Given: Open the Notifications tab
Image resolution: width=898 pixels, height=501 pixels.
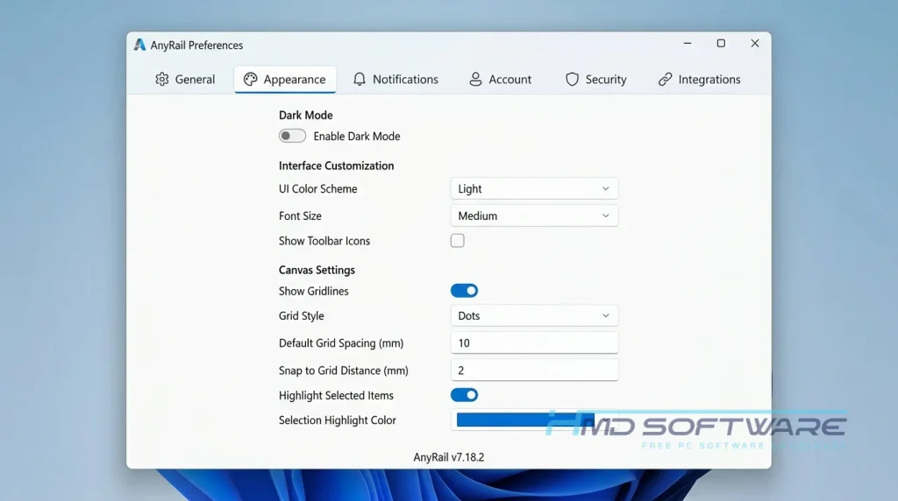Looking at the screenshot, I should point(396,80).
